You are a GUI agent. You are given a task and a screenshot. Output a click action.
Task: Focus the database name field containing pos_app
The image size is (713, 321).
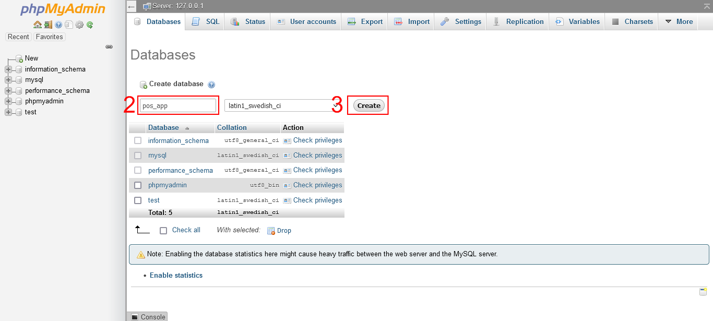(x=178, y=105)
